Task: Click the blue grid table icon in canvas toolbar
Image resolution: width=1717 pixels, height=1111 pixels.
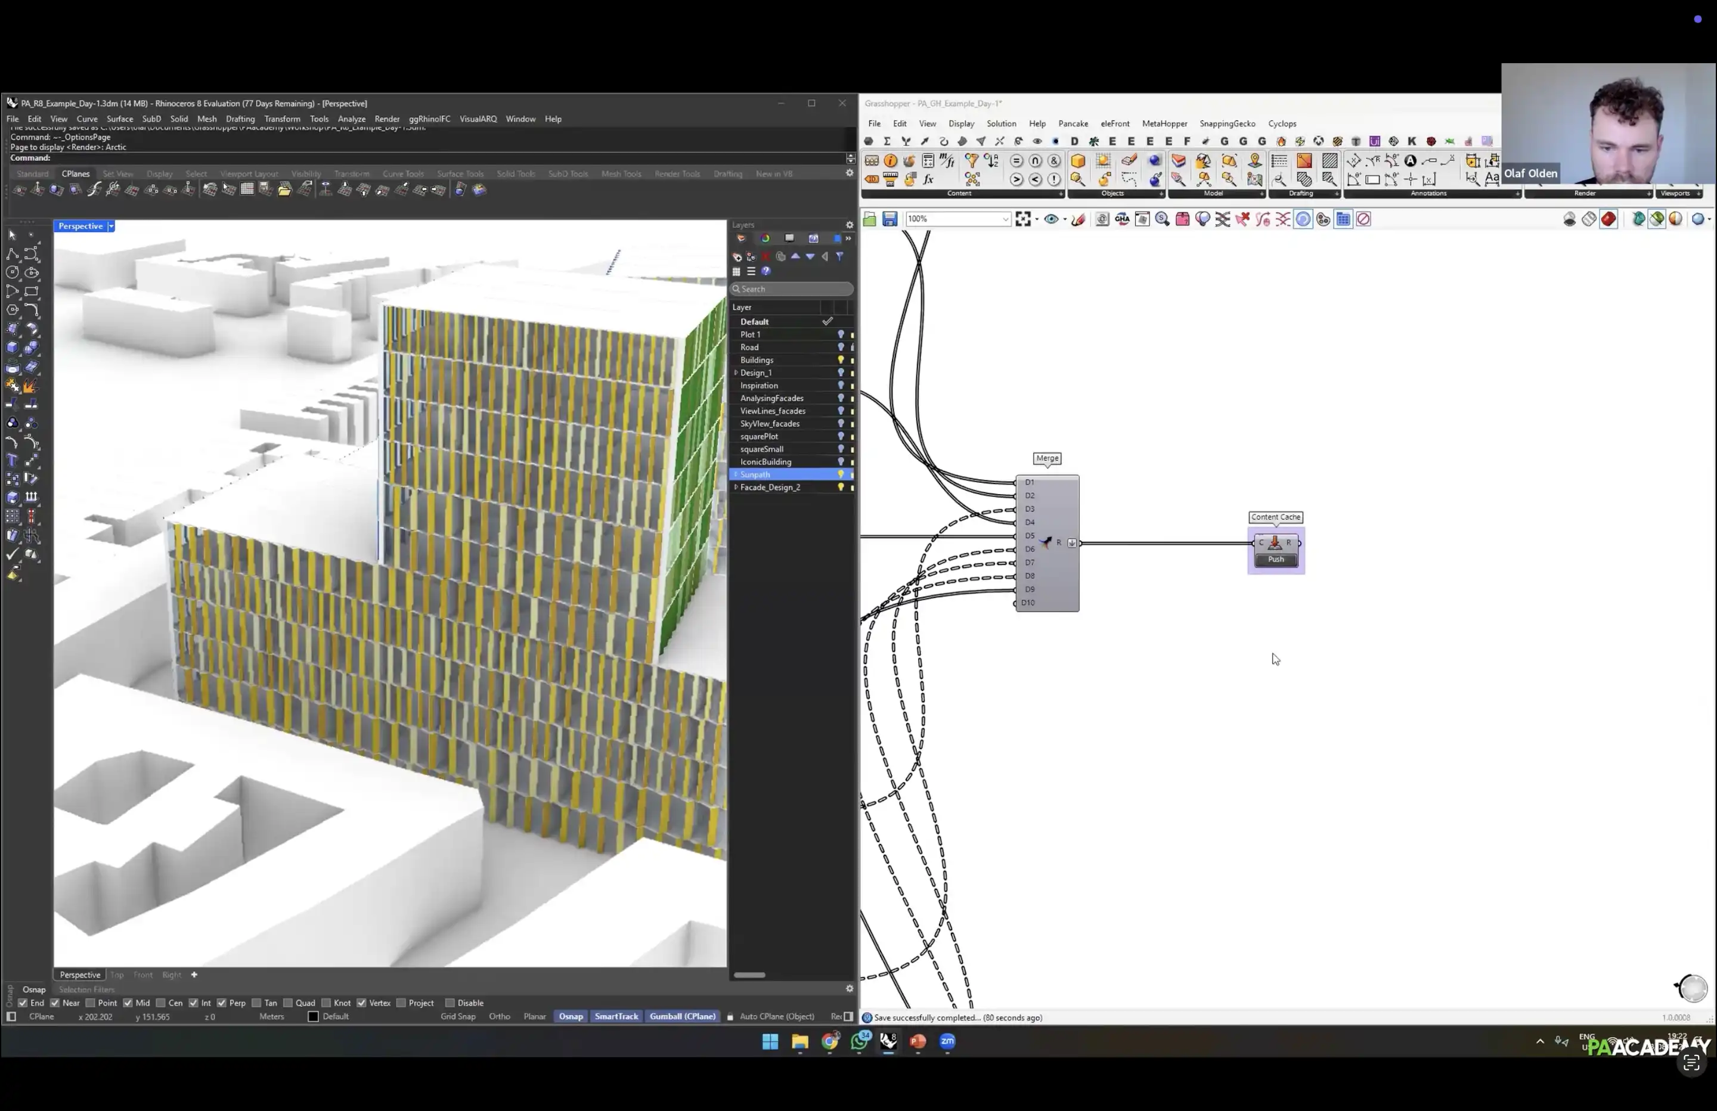Action: pos(1343,219)
